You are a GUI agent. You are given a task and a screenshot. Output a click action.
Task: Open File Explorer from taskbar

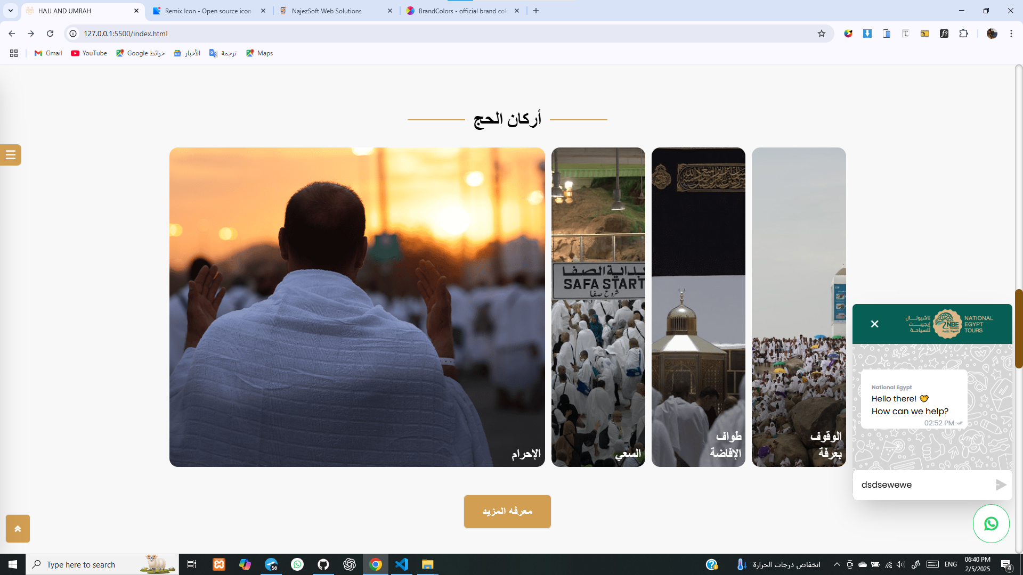point(428,564)
